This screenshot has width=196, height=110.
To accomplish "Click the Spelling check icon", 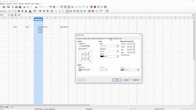I will (50, 7).
